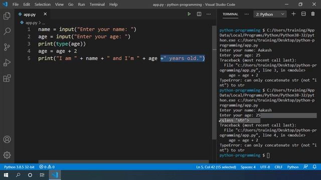The width and height of the screenshot is (321, 180).
Task: Create a new terminal with plus icon
Action: click(293, 14)
